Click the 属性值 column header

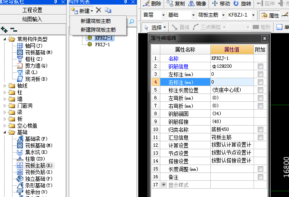[232, 49]
